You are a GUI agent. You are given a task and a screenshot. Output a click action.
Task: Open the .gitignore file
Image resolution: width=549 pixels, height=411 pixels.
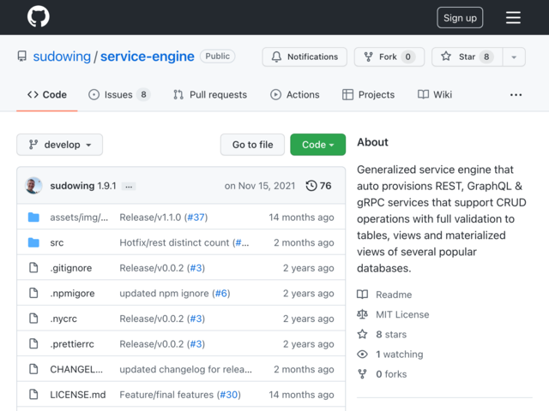71,268
